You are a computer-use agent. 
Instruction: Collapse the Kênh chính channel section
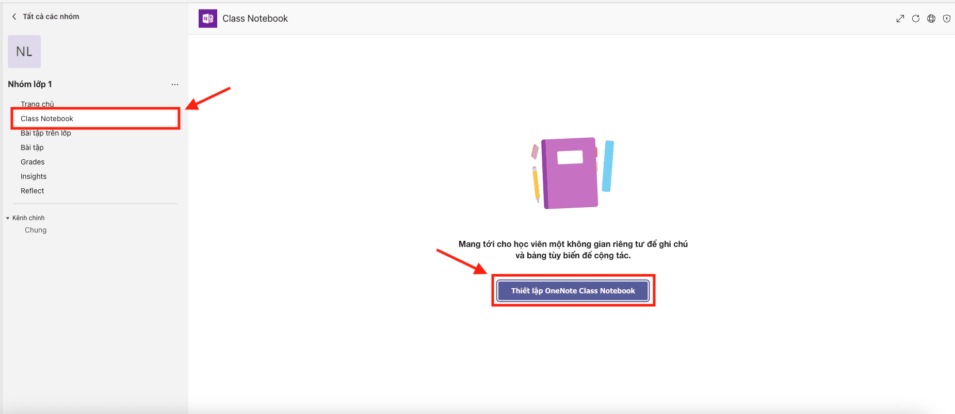pyautogui.click(x=8, y=218)
